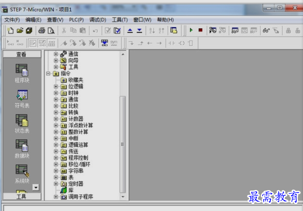Click the line down arrow icon
The height and width of the screenshot is (211, 303).
click(x=131, y=43)
